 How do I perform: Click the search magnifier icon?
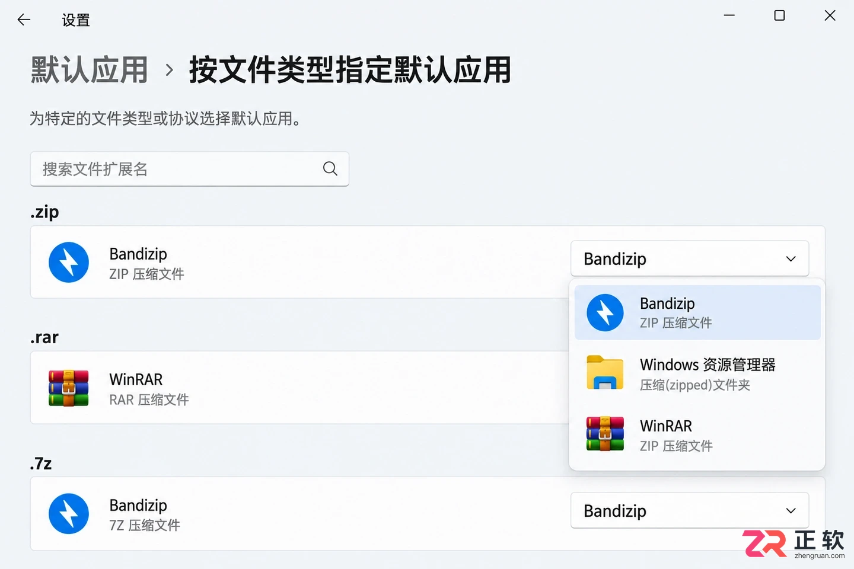(330, 169)
